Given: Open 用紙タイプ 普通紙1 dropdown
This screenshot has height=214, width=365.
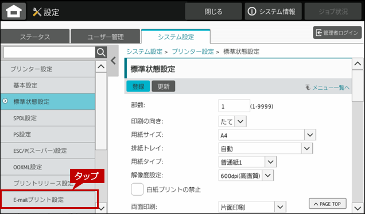Looking at the screenshot, I should [x=270, y=162].
